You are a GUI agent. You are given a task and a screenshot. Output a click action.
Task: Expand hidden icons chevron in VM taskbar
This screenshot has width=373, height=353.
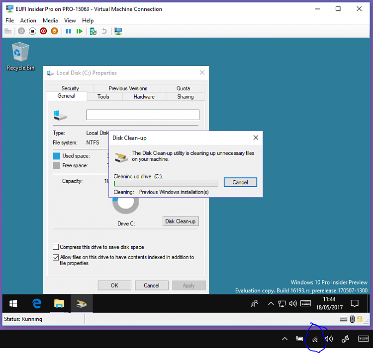(271, 303)
